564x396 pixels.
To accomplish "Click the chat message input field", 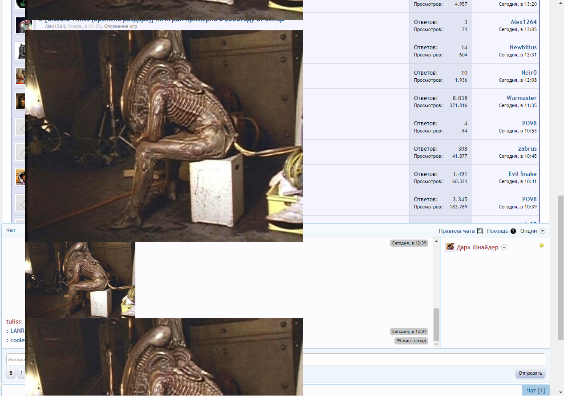I will pyautogui.click(x=276, y=359).
